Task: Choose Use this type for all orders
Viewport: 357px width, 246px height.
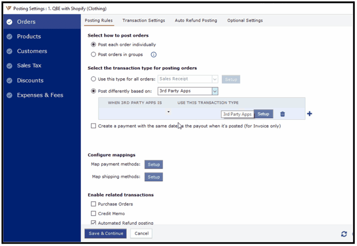Action: 93,79
